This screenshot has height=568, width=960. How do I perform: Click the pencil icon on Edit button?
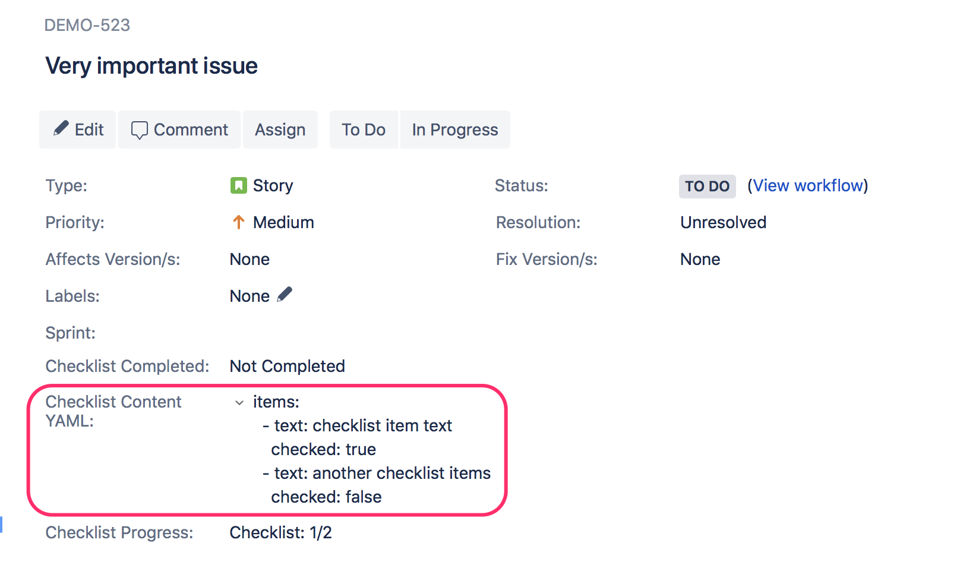61,128
